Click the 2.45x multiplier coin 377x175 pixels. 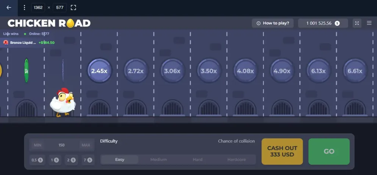point(99,71)
